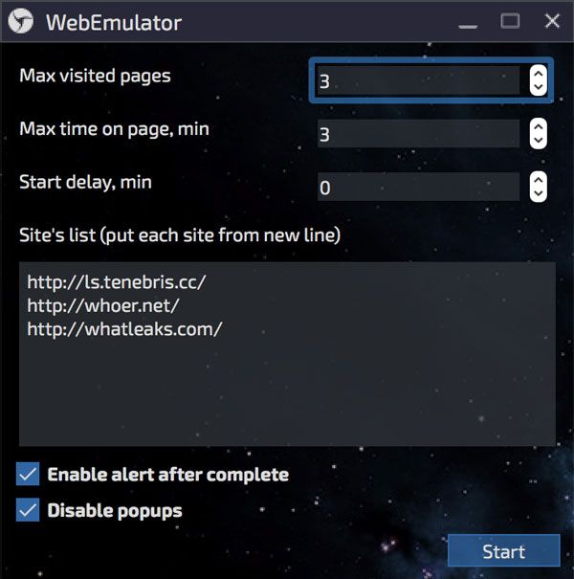Minimize the WebEmulator window
The width and height of the screenshot is (574, 579).
tap(468, 22)
